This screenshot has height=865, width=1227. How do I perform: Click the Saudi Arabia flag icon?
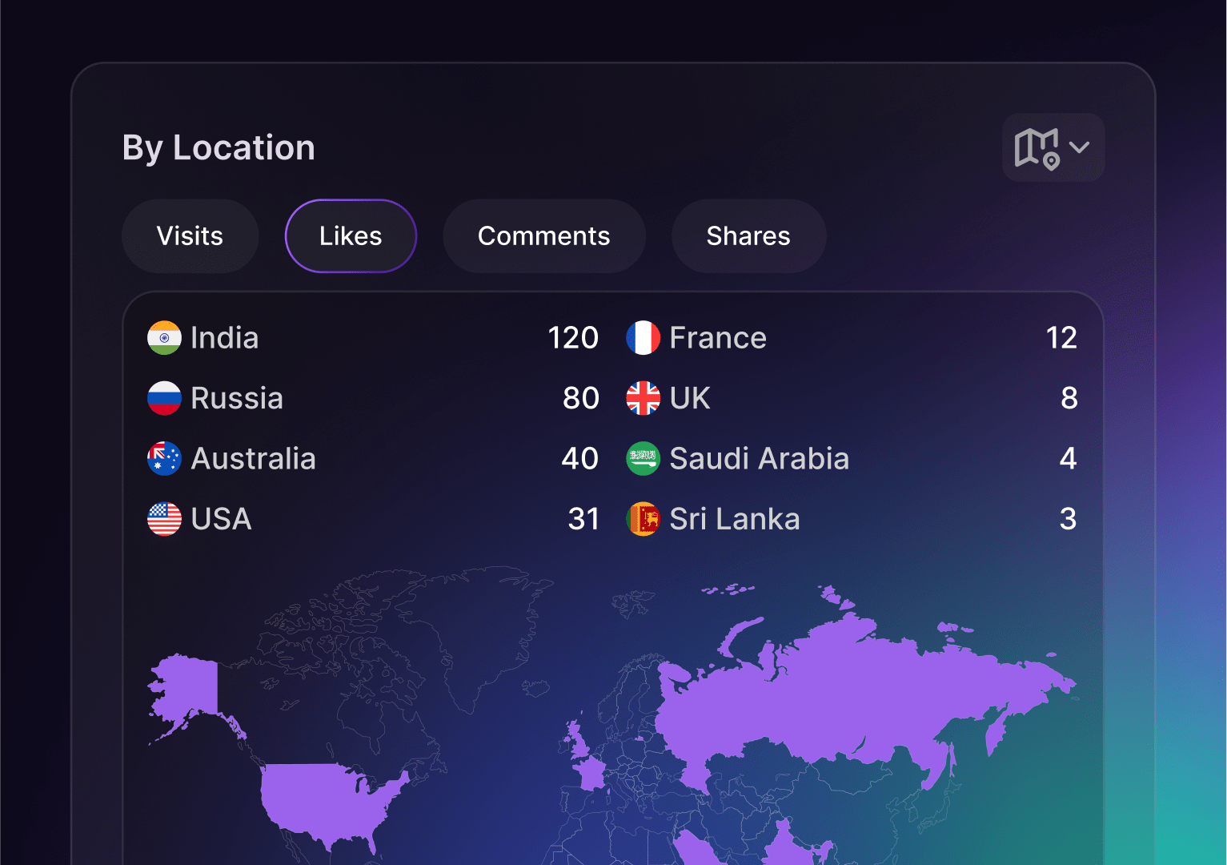(643, 459)
